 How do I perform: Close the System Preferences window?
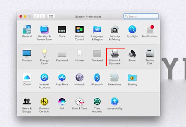pyautogui.click(x=21, y=16)
